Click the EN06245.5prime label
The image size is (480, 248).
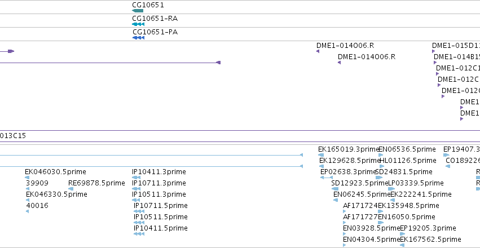(x=362, y=194)
